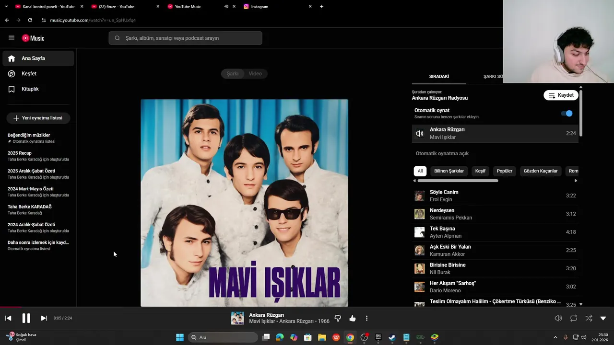This screenshot has width=614, height=345.
Task: Like the song Ankara Rüzgarı
Action: pos(353,318)
